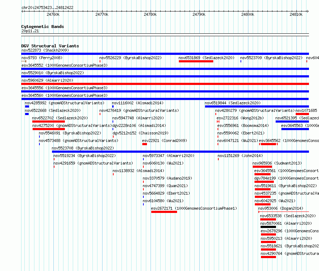The height and width of the screenshot is (271, 319).
Task: Open dgv5212n152 (Chaisson2019) variant
Action: (x=141, y=133)
